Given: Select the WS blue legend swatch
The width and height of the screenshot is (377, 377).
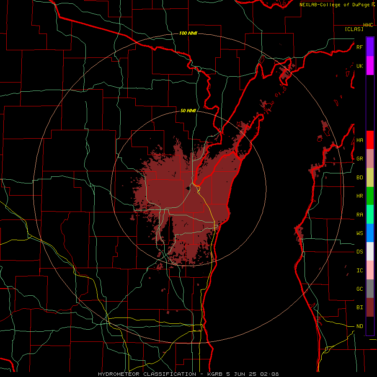Looking at the screenshot, I should click(x=370, y=233).
